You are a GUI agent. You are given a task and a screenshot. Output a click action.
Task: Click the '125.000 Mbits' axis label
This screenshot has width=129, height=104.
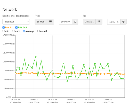click(9, 53)
